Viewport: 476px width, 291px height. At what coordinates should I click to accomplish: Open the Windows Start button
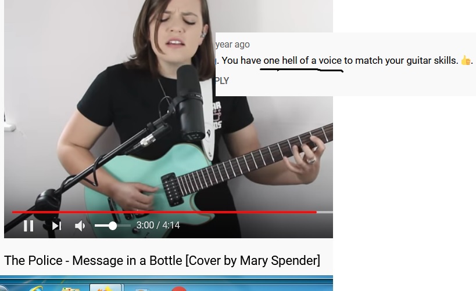click(3, 288)
